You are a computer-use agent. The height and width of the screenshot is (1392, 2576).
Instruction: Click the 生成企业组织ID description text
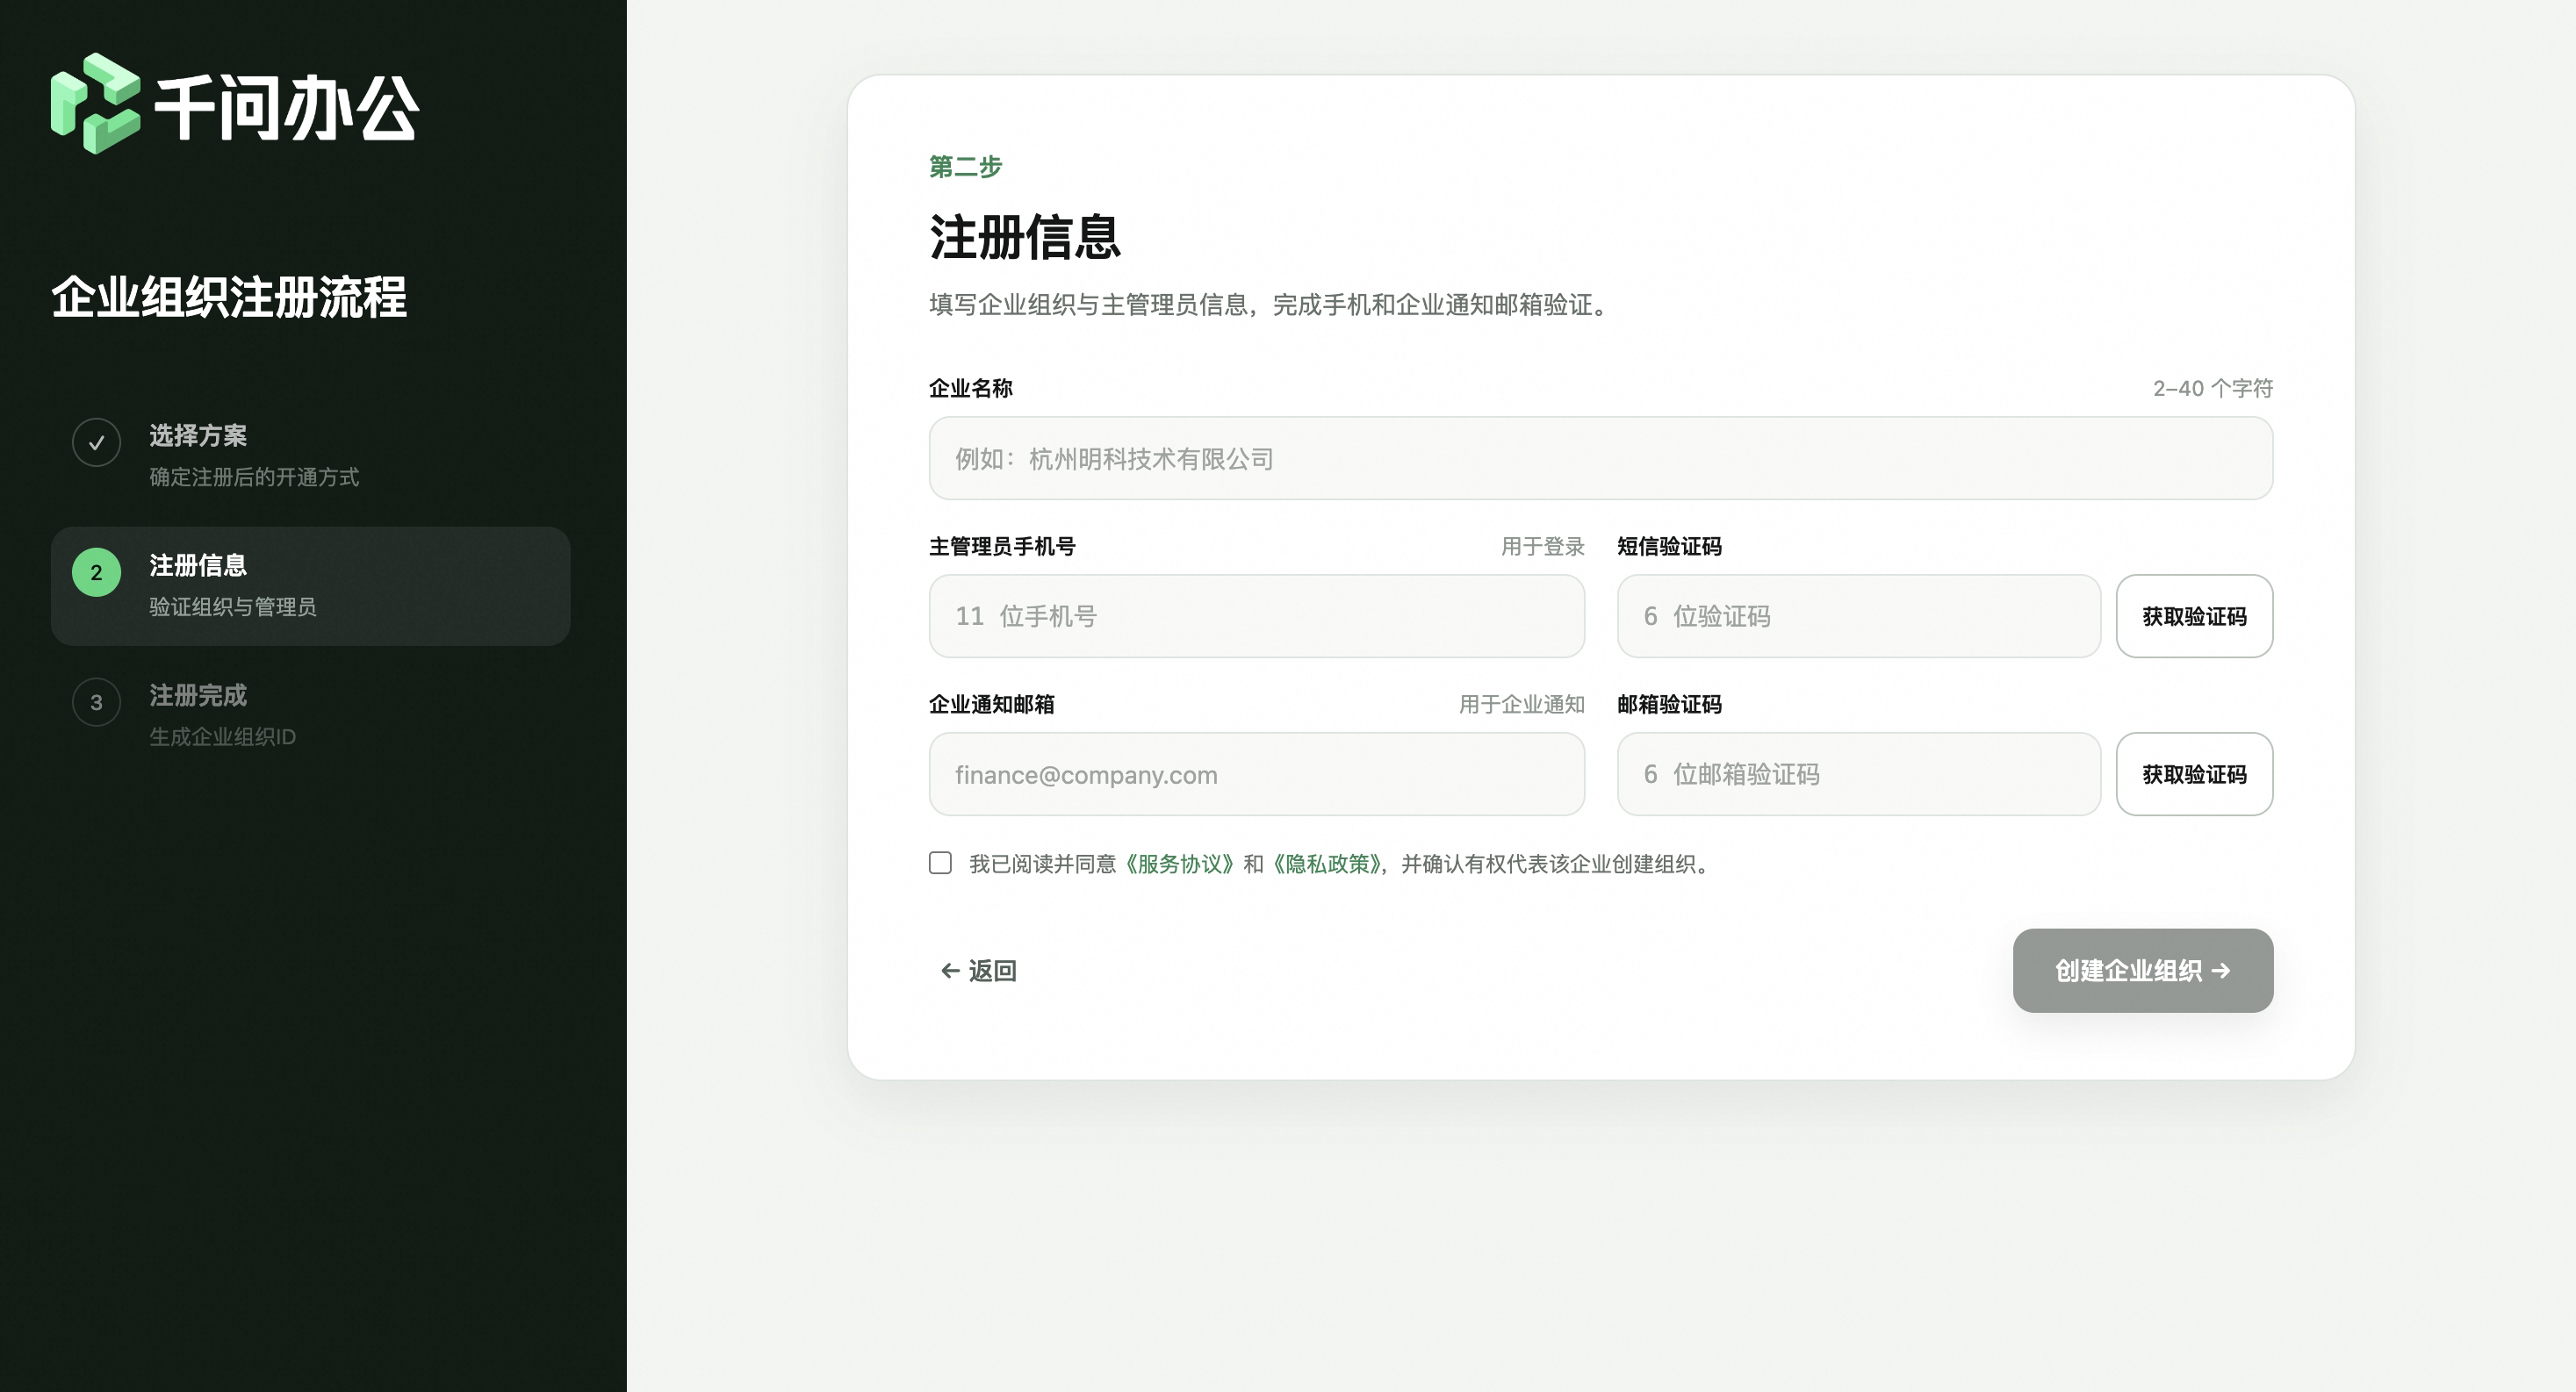[222, 737]
